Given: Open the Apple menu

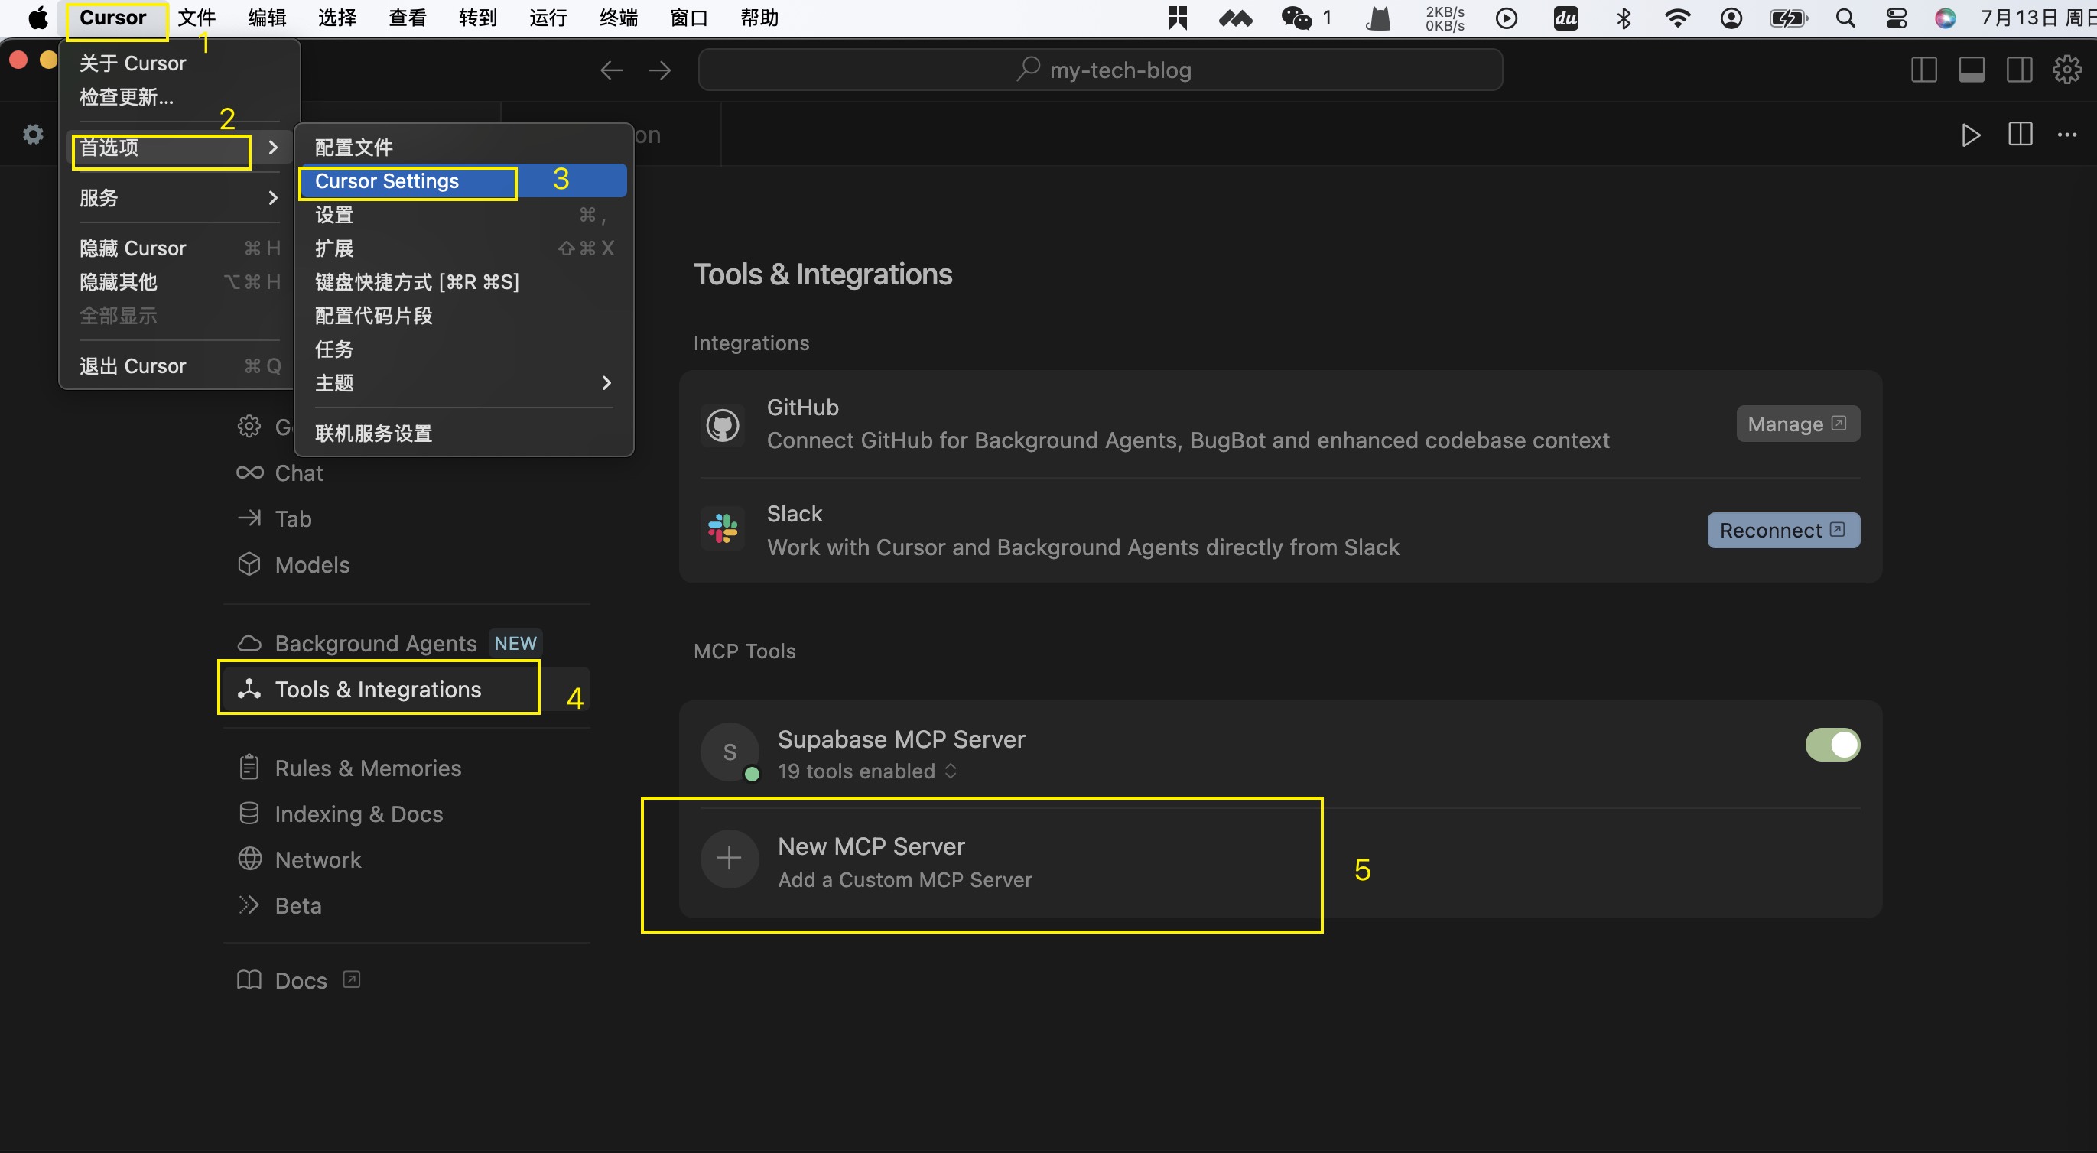Looking at the screenshot, I should (37, 18).
